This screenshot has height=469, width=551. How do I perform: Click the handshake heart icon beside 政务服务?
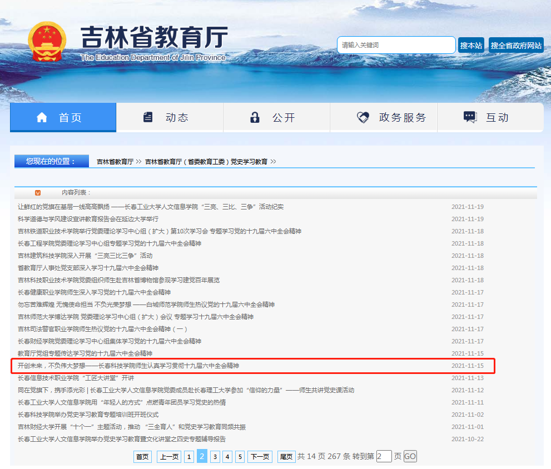[363, 117]
